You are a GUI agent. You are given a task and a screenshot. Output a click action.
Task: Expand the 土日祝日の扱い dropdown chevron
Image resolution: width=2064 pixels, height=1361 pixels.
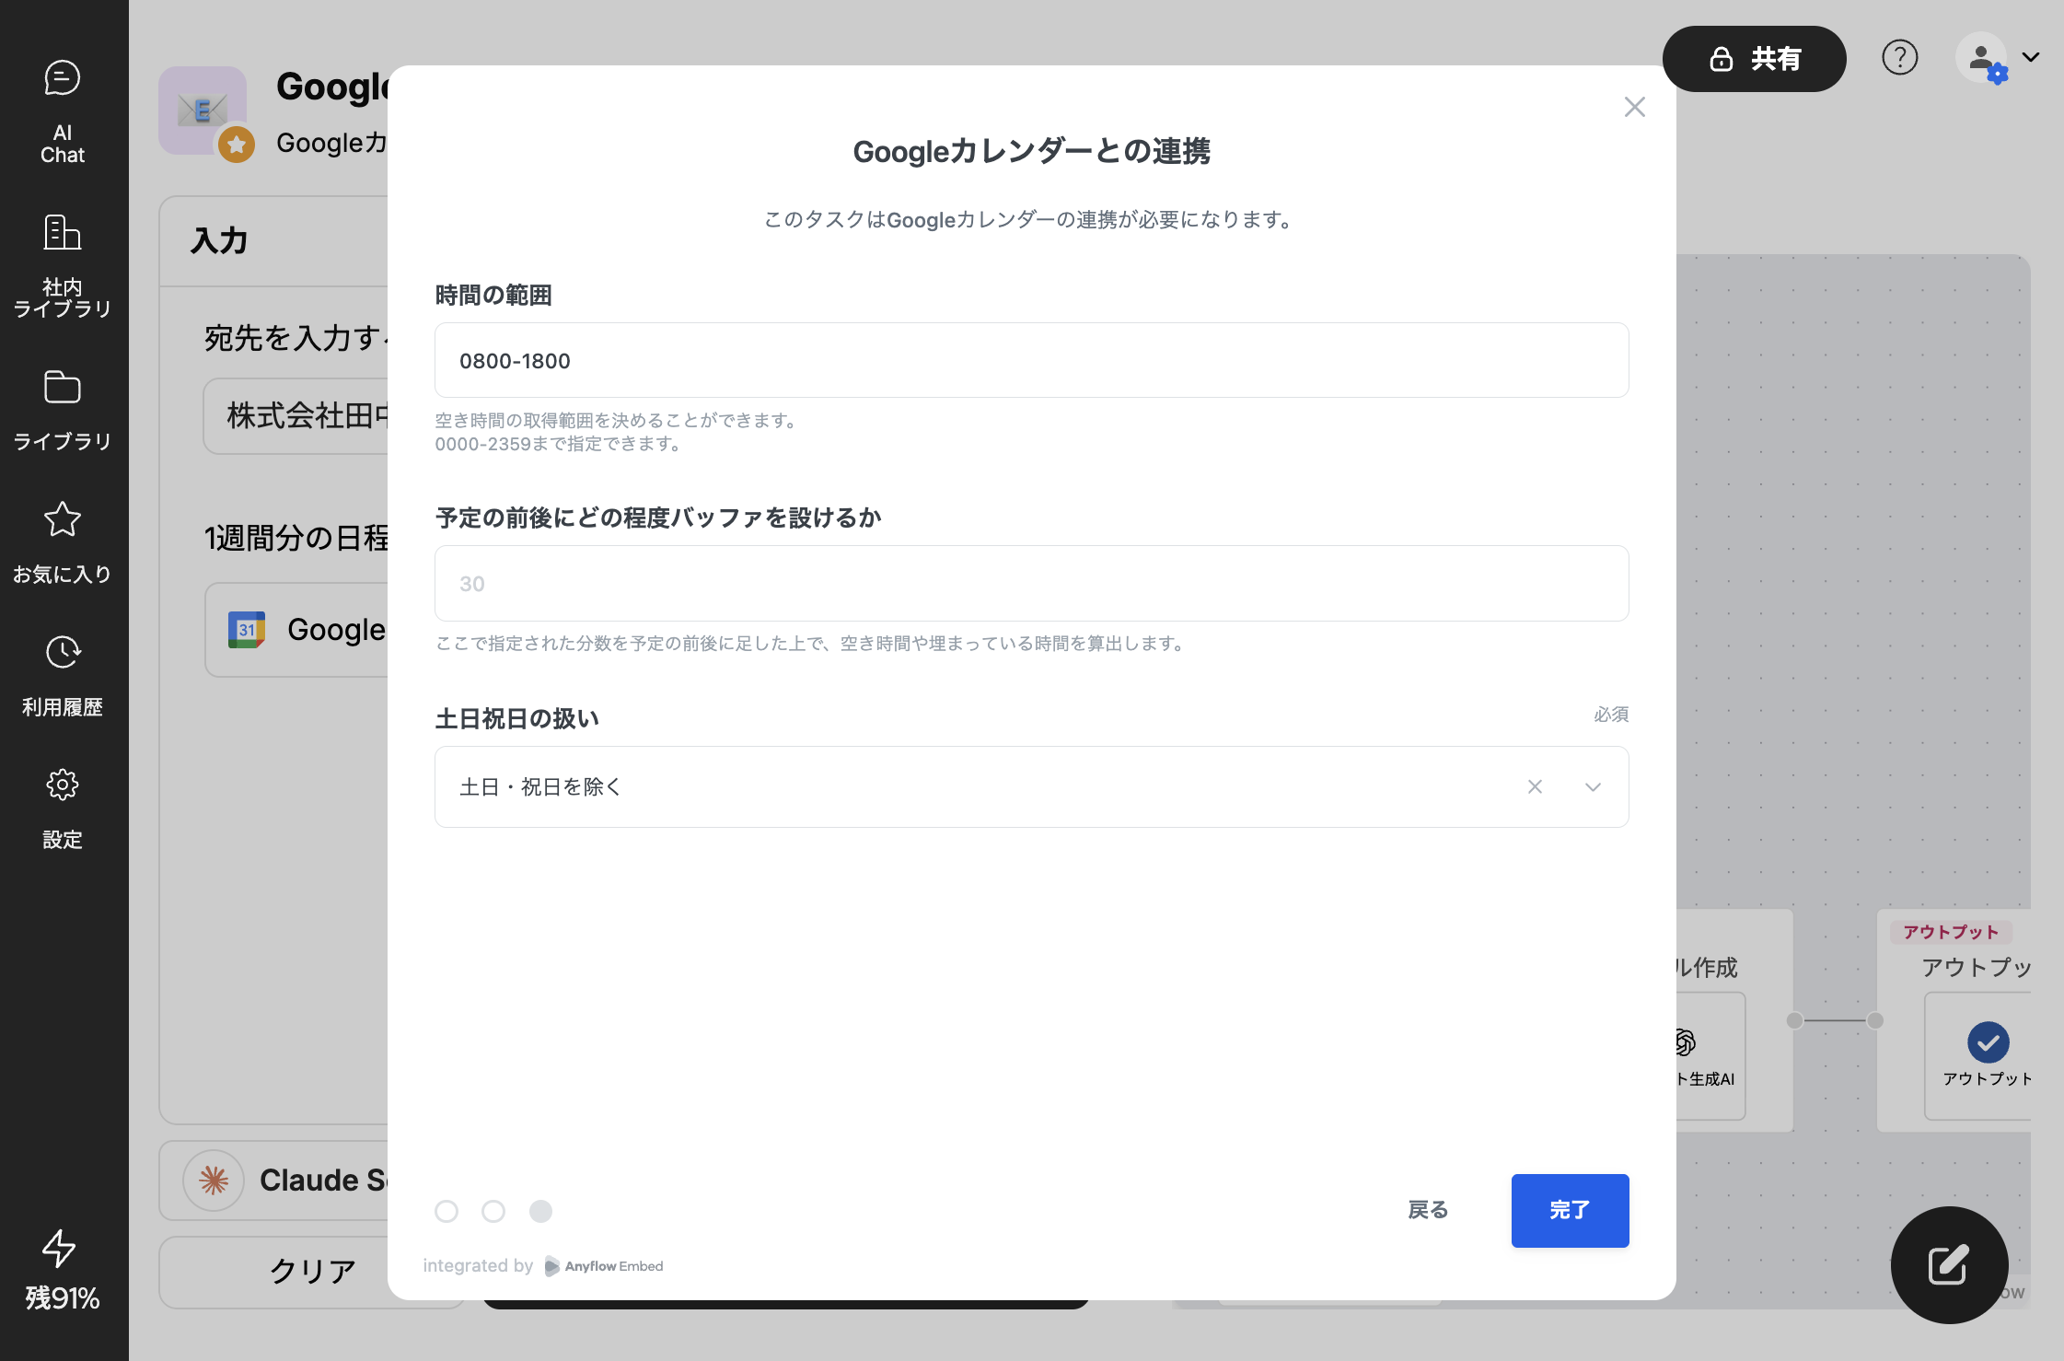pos(1593,787)
